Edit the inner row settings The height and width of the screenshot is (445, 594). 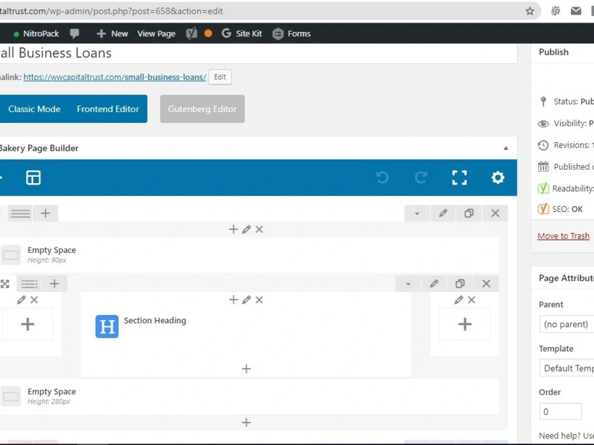[434, 284]
